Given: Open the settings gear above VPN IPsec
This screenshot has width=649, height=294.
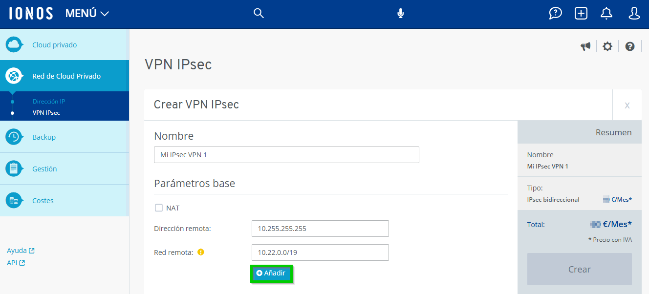Looking at the screenshot, I should [x=607, y=46].
